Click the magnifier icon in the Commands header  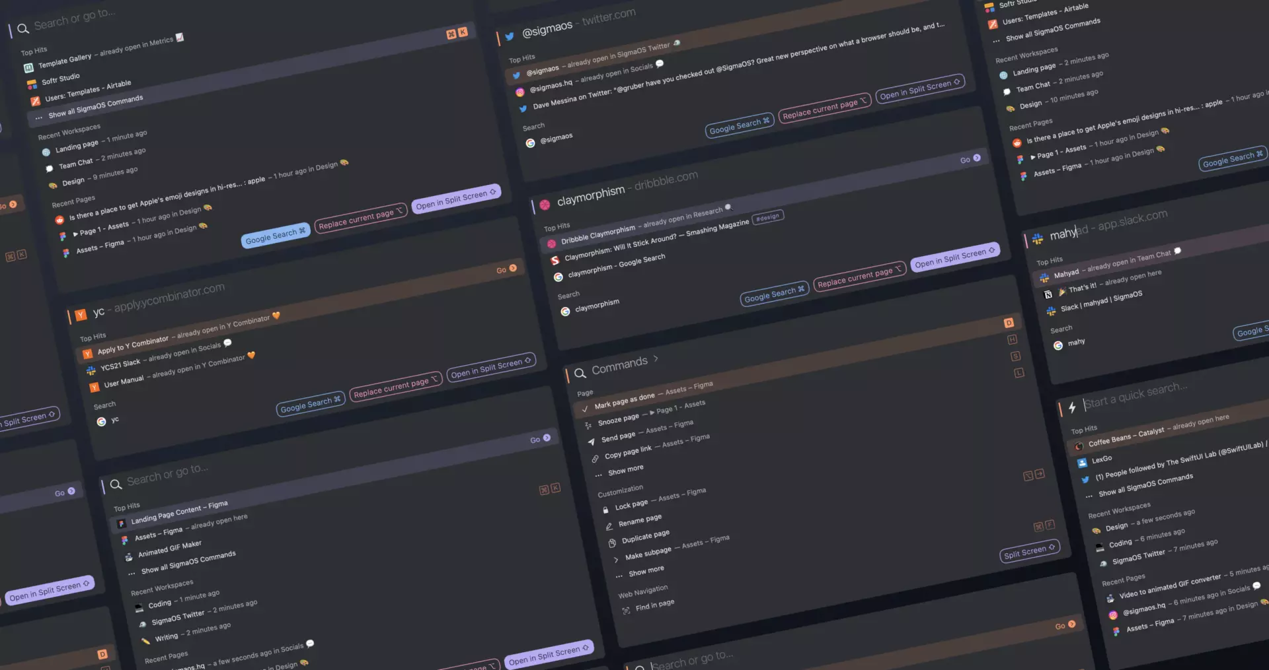[580, 374]
